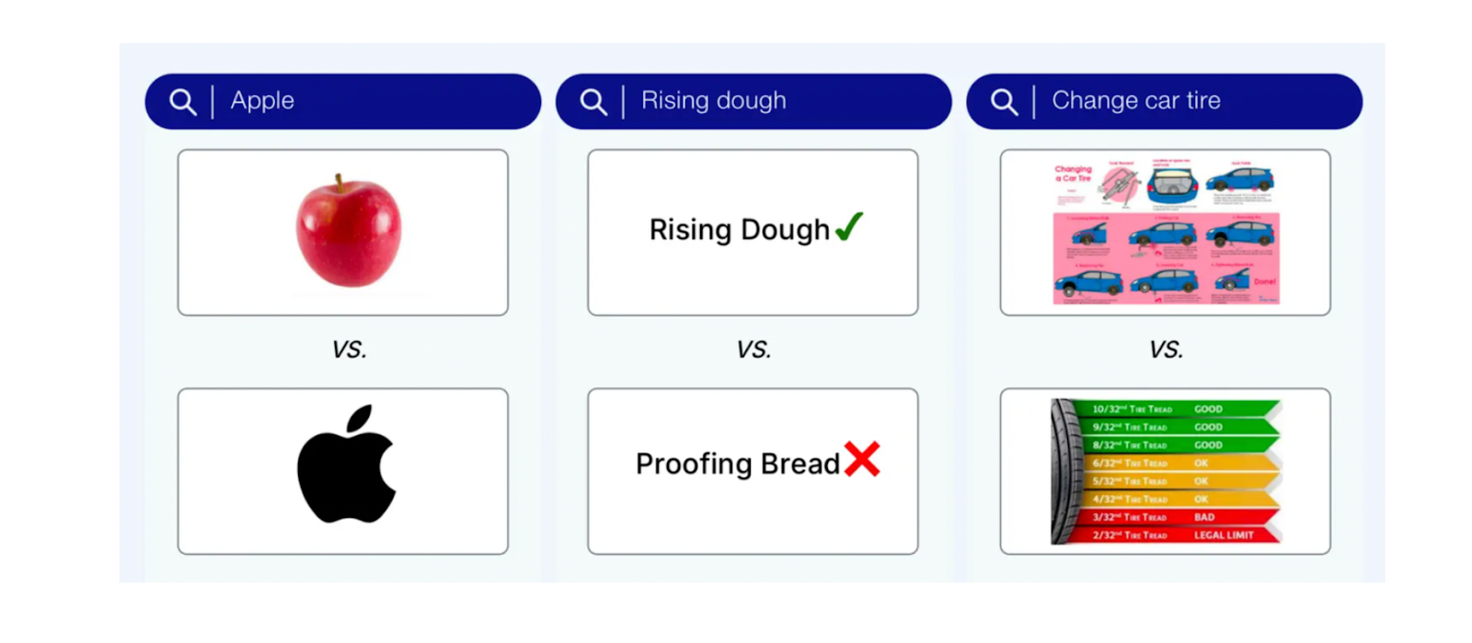Click the magnifier icon beside Rising dough

[593, 102]
